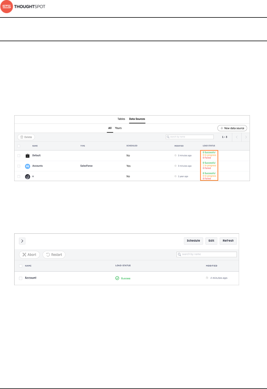Click the blue Accounts avatar icon

click(27, 166)
